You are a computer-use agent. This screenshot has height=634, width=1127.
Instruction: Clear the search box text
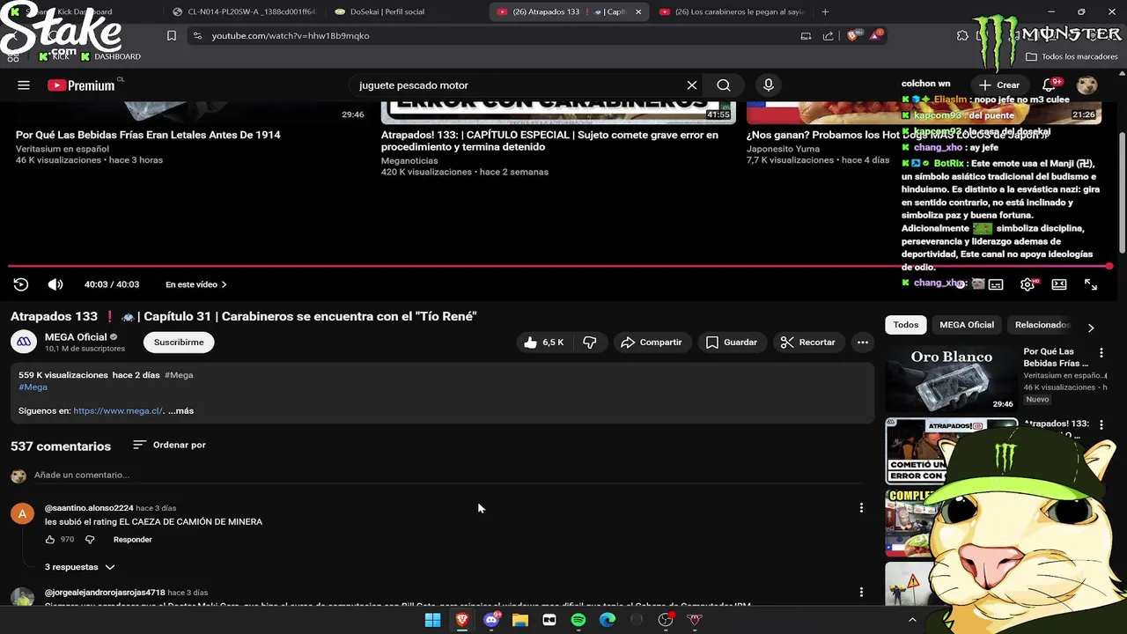tap(692, 85)
